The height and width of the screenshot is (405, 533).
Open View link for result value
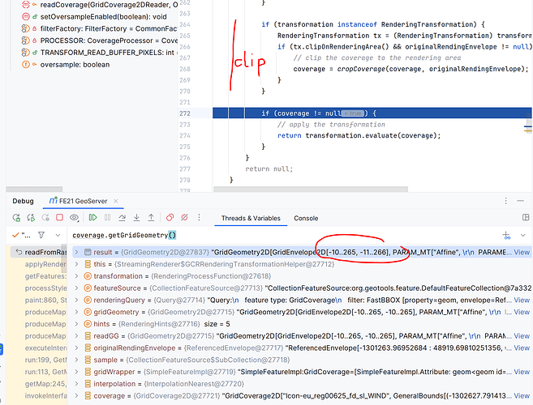click(522, 252)
